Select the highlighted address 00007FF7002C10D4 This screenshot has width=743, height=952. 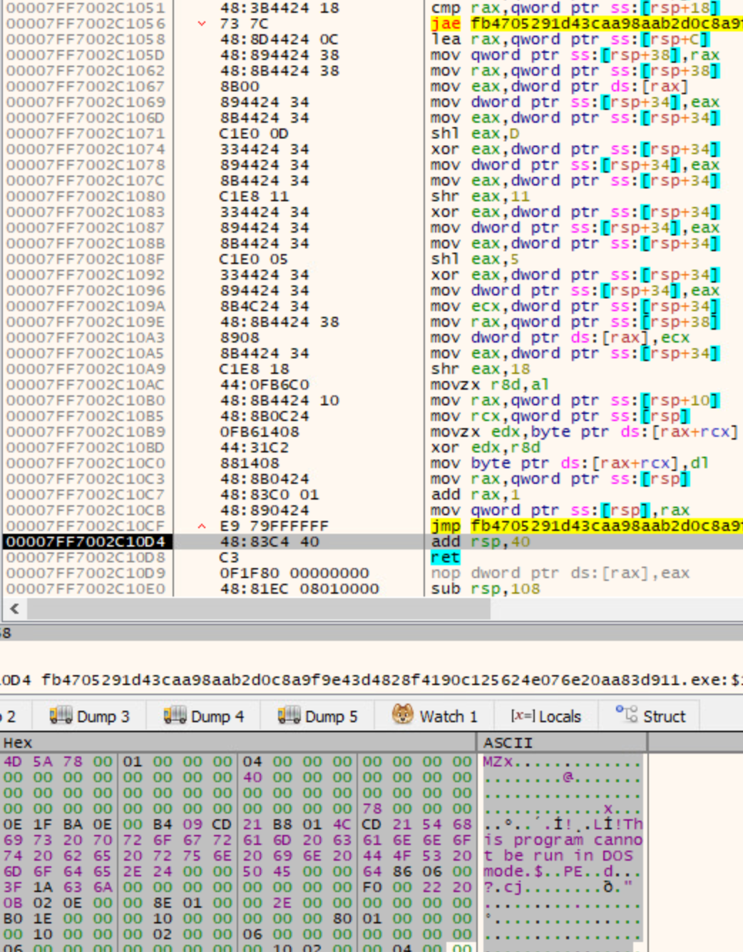pyautogui.click(x=86, y=542)
